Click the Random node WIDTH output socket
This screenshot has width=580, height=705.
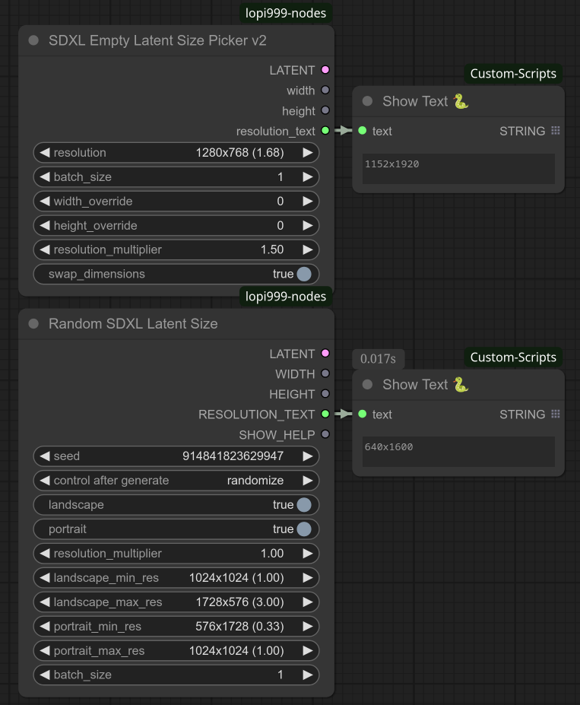pyautogui.click(x=325, y=374)
